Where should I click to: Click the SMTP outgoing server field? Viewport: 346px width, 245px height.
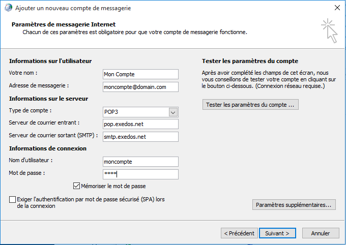click(x=140, y=136)
